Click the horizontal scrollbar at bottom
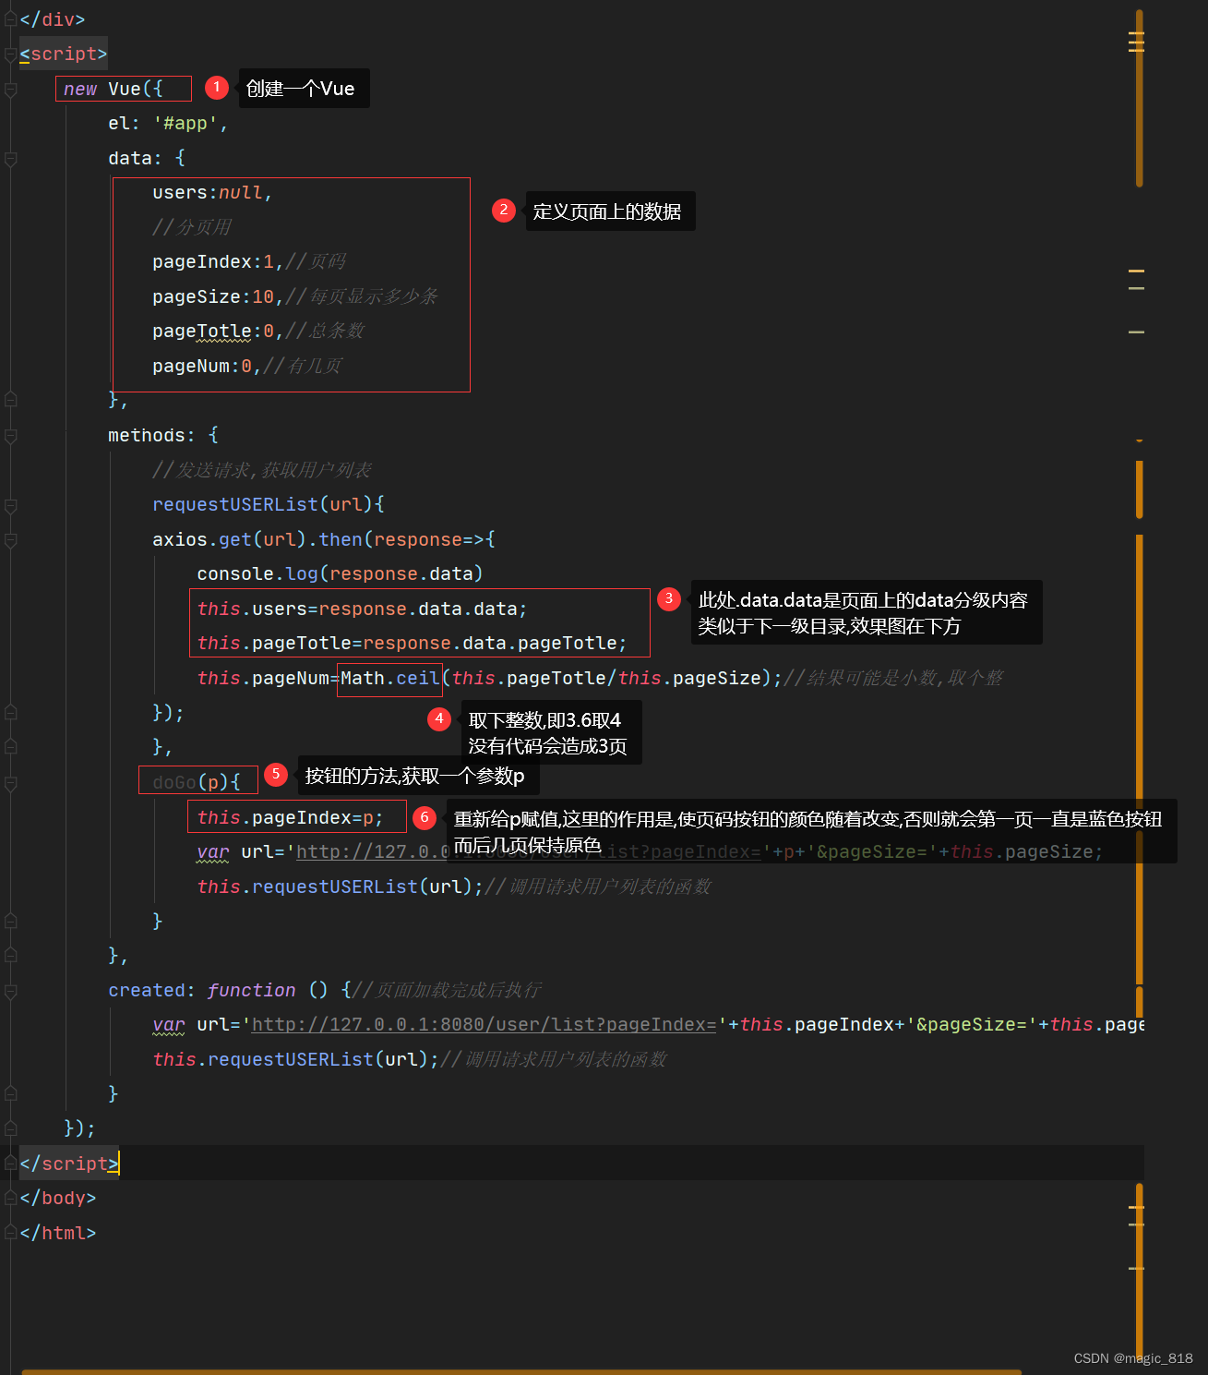The height and width of the screenshot is (1375, 1208). coord(521,1371)
